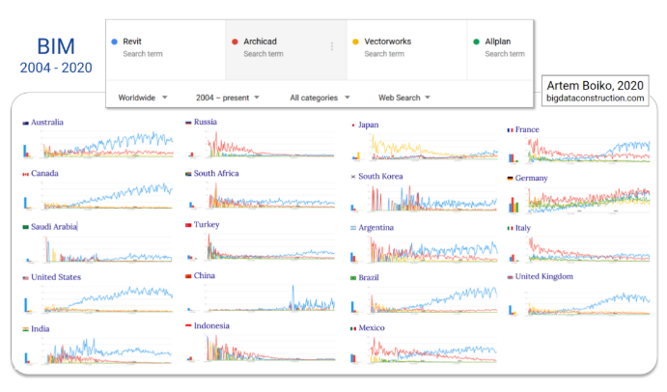Click the Turkey country label

(x=207, y=224)
